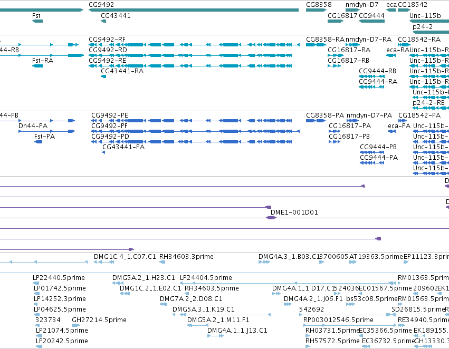Select EST DMG7A.2_2.D08.C1

pos(191,299)
